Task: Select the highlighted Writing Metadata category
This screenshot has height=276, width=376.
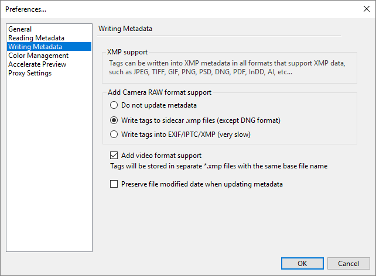Action: (35, 47)
